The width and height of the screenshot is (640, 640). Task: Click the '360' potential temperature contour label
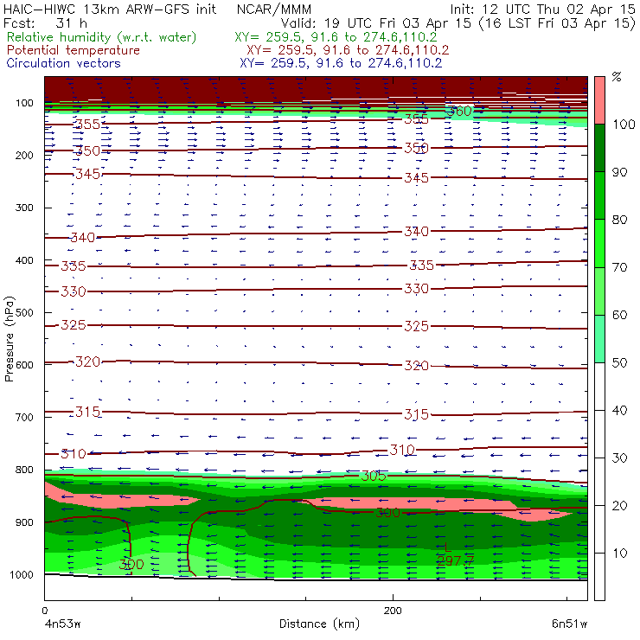coord(458,111)
